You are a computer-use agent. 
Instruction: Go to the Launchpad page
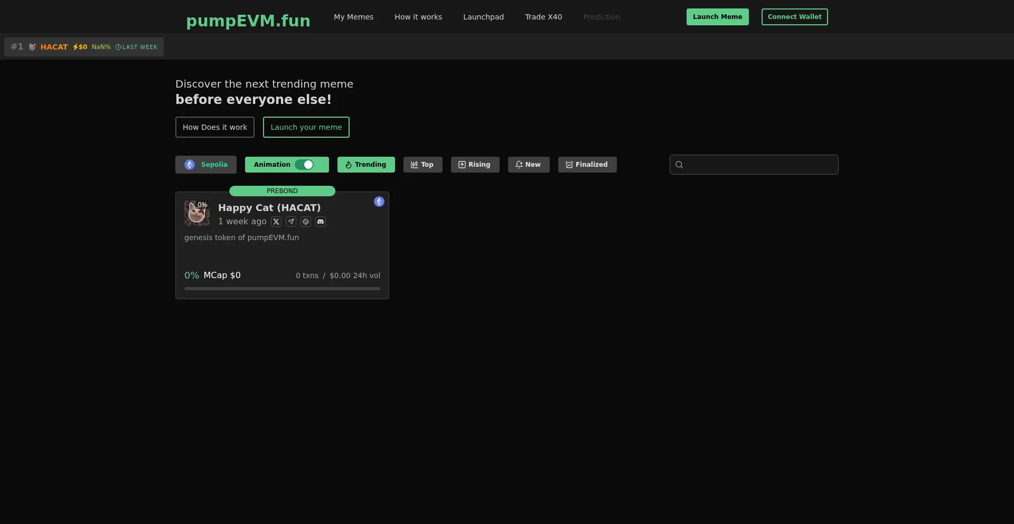483,17
